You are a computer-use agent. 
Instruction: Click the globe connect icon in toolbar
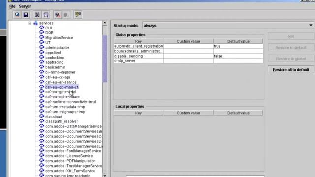pos(17,15)
